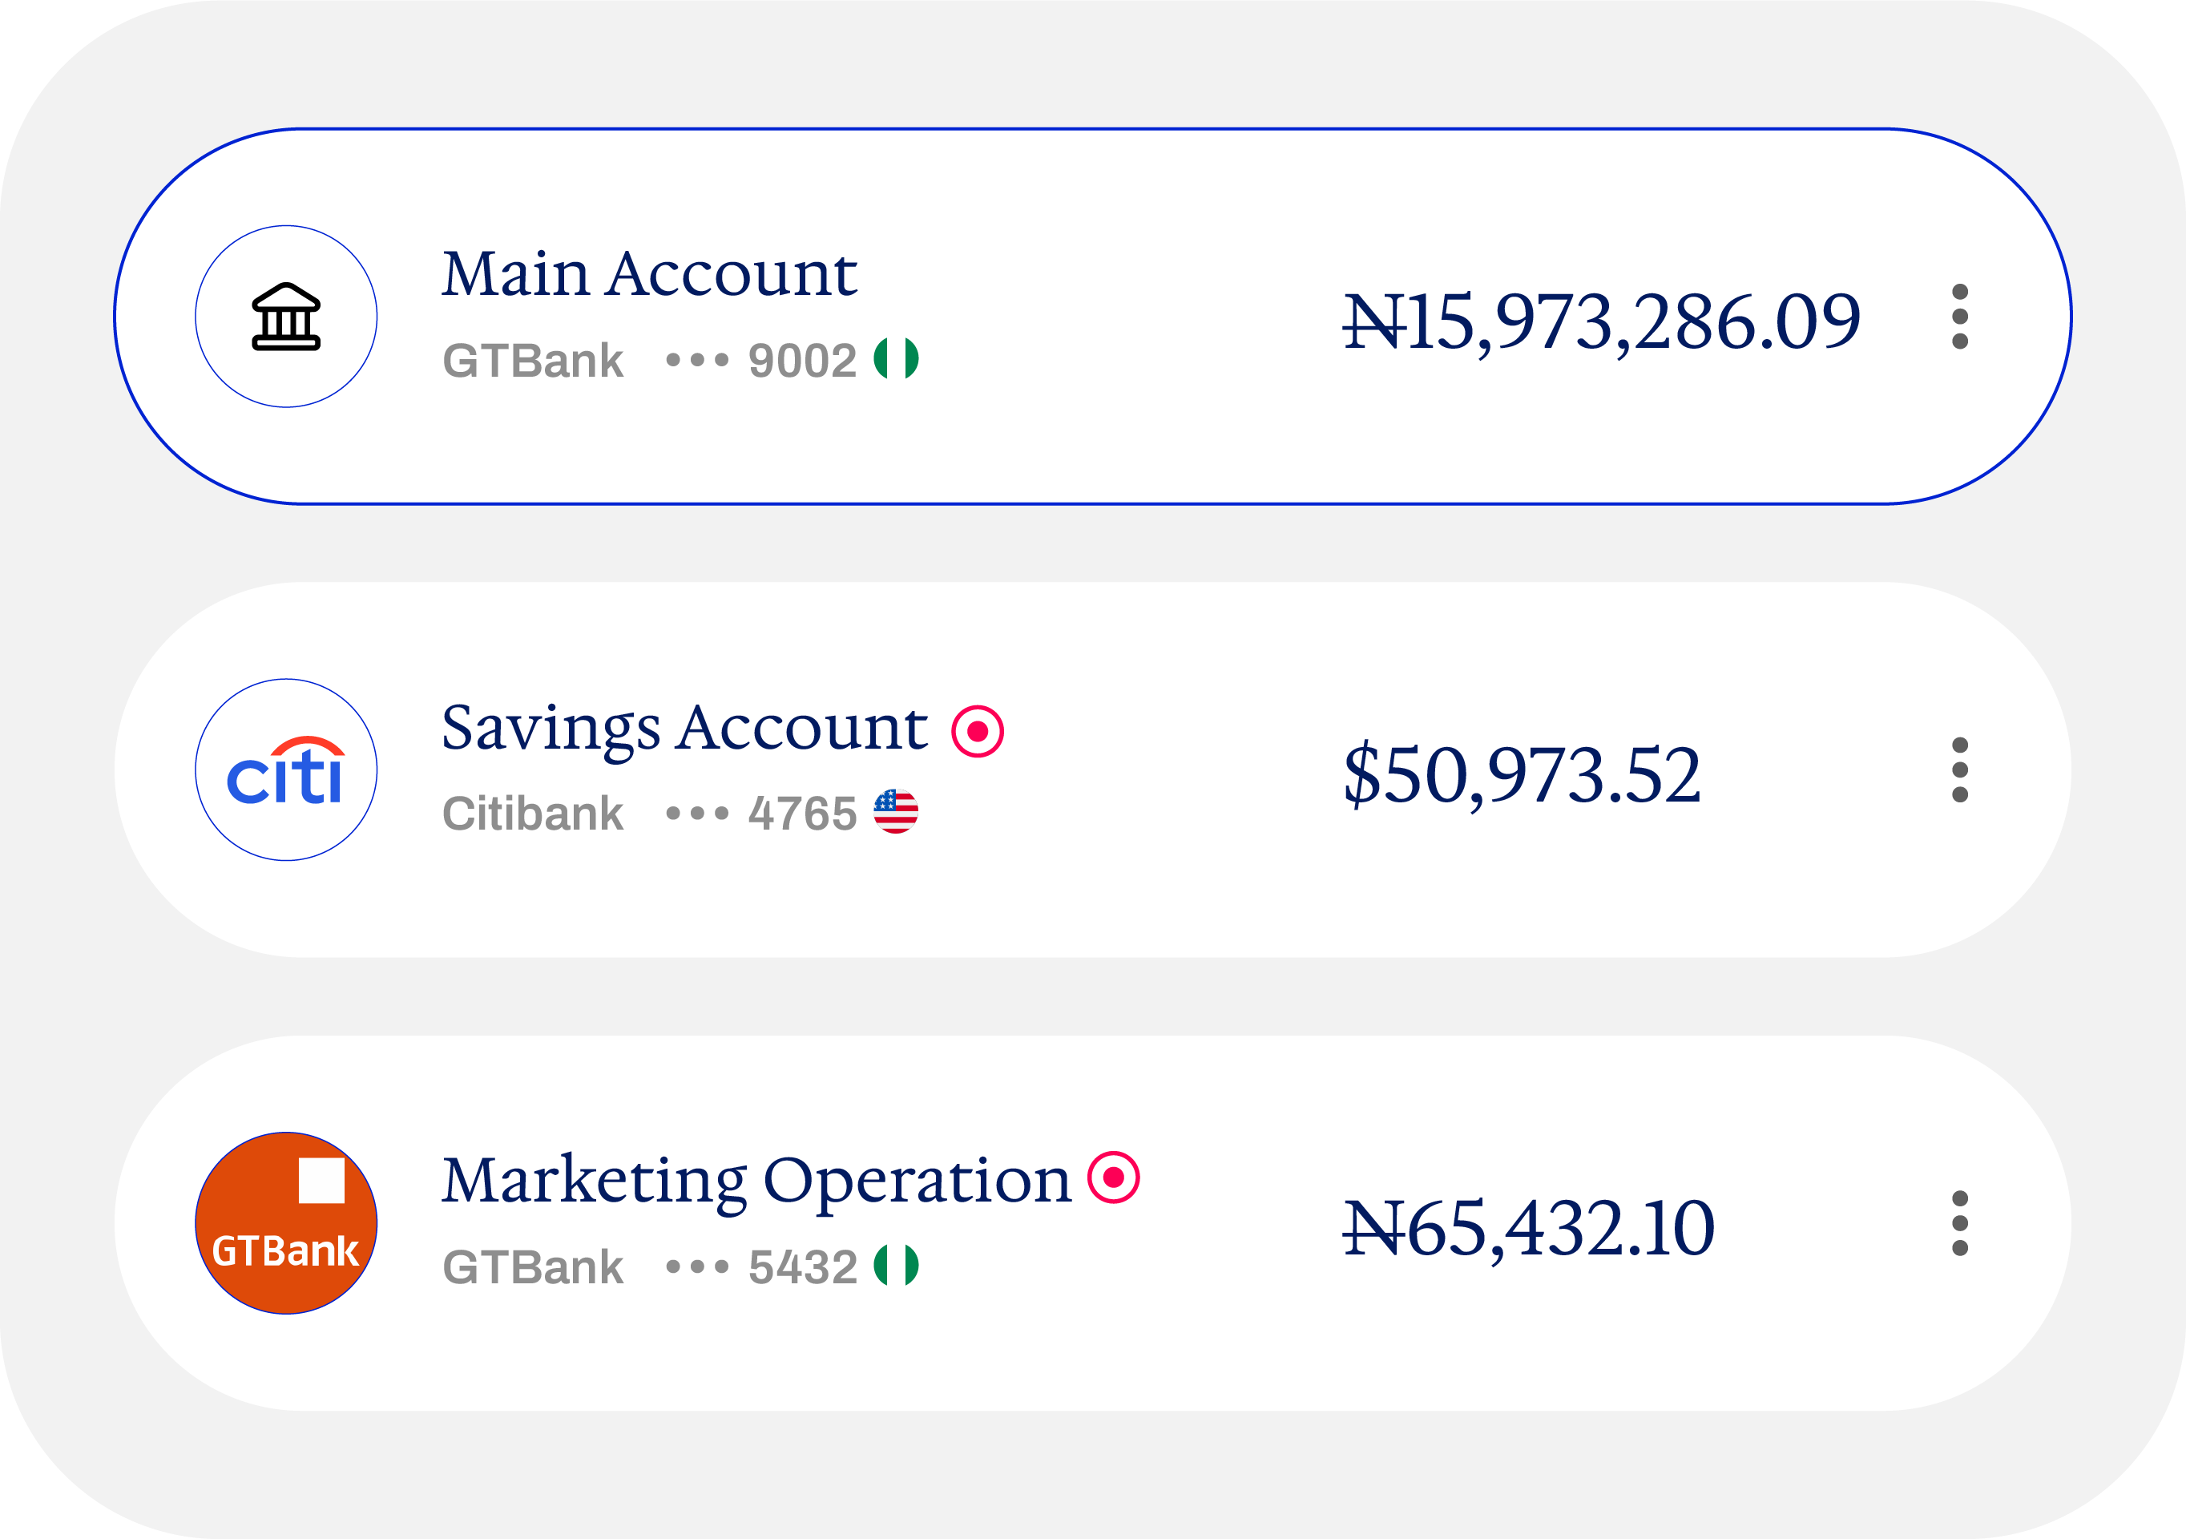Click the red target icon next to Marketing Operation

1114,1178
